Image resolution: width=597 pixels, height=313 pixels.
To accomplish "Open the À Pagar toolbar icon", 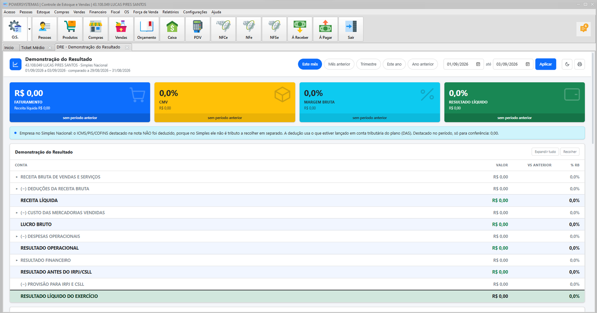I will (x=325, y=29).
